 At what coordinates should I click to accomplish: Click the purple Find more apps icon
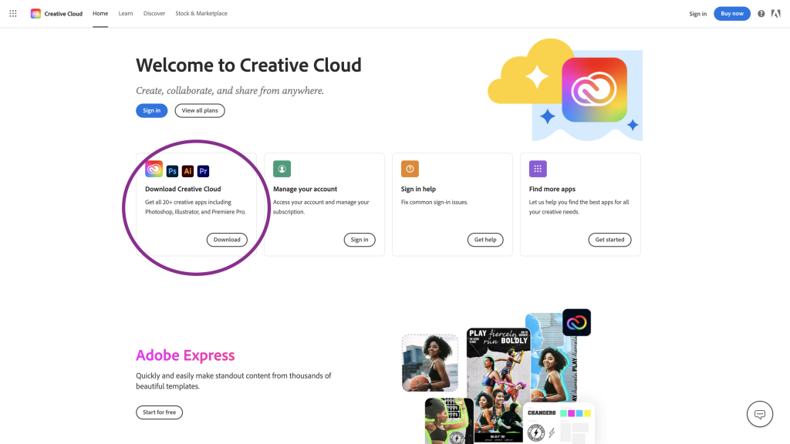point(538,169)
